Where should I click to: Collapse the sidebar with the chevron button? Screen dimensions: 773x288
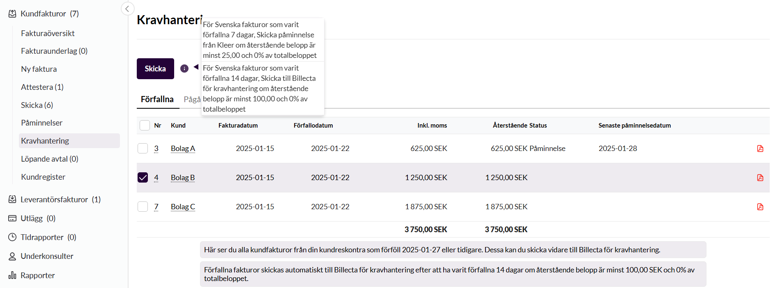[127, 9]
